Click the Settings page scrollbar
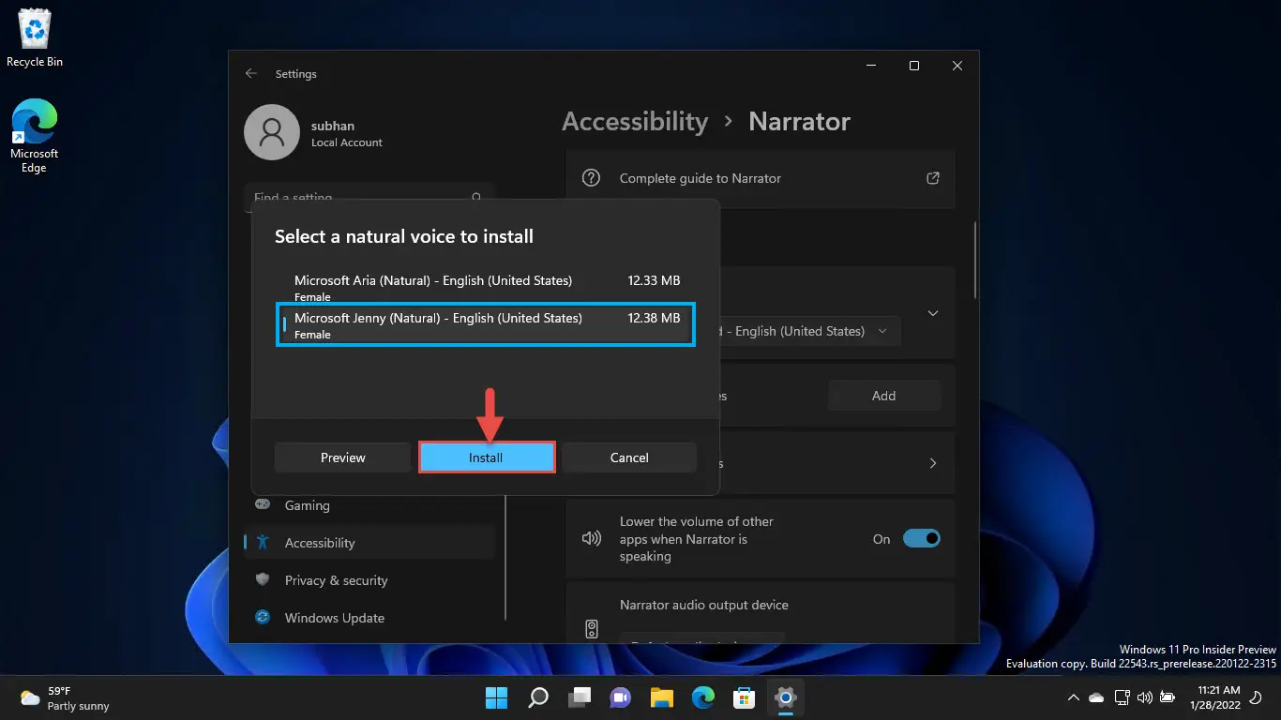The width and height of the screenshot is (1281, 720). click(976, 260)
